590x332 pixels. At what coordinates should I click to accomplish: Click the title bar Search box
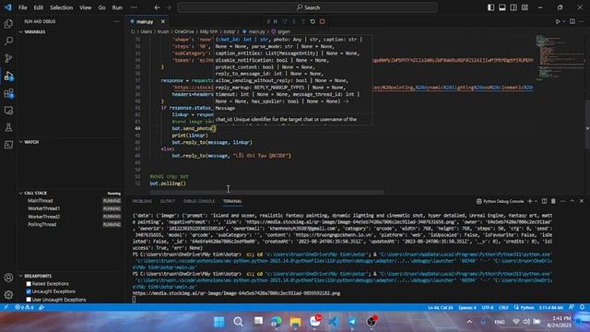pyautogui.click(x=307, y=7)
